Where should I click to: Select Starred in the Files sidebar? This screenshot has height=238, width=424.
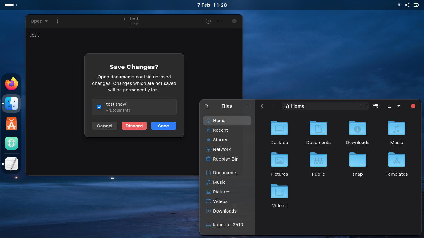tap(221, 140)
